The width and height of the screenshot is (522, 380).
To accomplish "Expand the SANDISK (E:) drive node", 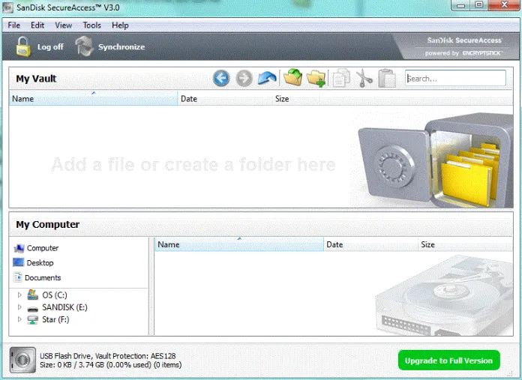I will click(19, 307).
